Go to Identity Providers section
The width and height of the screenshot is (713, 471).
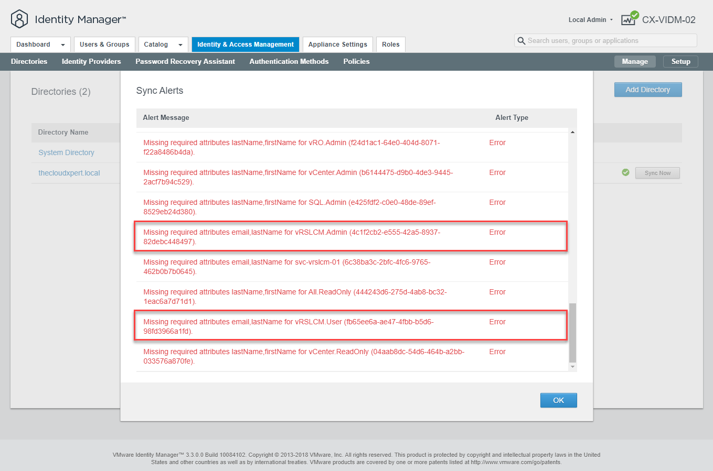(91, 61)
